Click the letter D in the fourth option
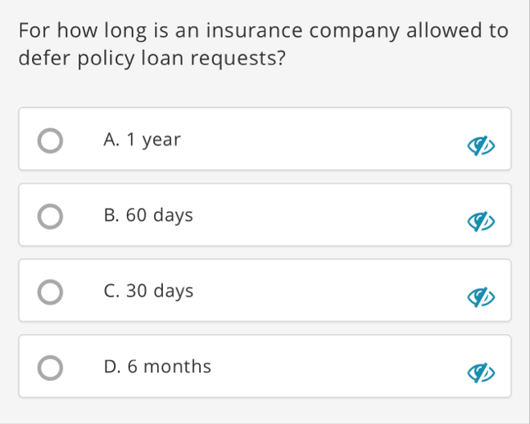Viewport: 530px width, 424px height. [x=111, y=366]
